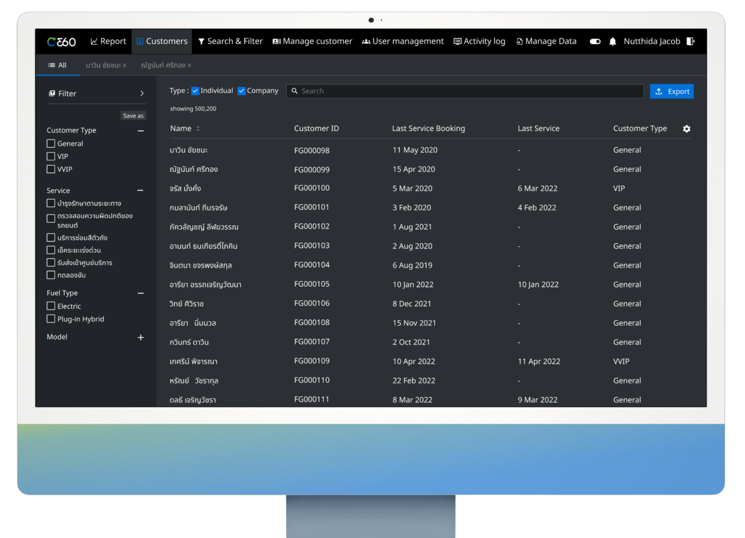Click the customer Search input field
This screenshot has height=538, width=745.
click(x=466, y=91)
